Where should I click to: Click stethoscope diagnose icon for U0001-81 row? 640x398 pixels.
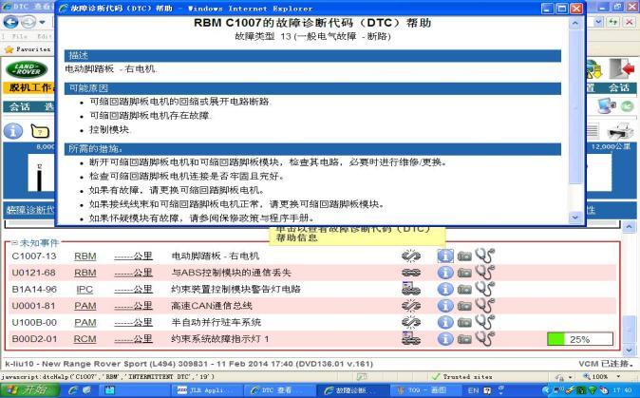pyautogui.click(x=484, y=305)
